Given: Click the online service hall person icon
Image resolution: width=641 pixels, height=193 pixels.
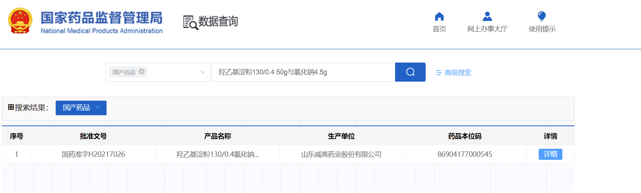Looking at the screenshot, I should point(487,16).
